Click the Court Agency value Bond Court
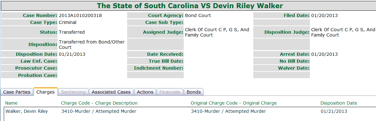 click(198, 15)
